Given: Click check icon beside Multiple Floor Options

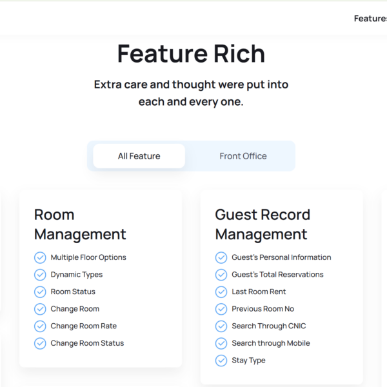Looking at the screenshot, I should coord(40,257).
